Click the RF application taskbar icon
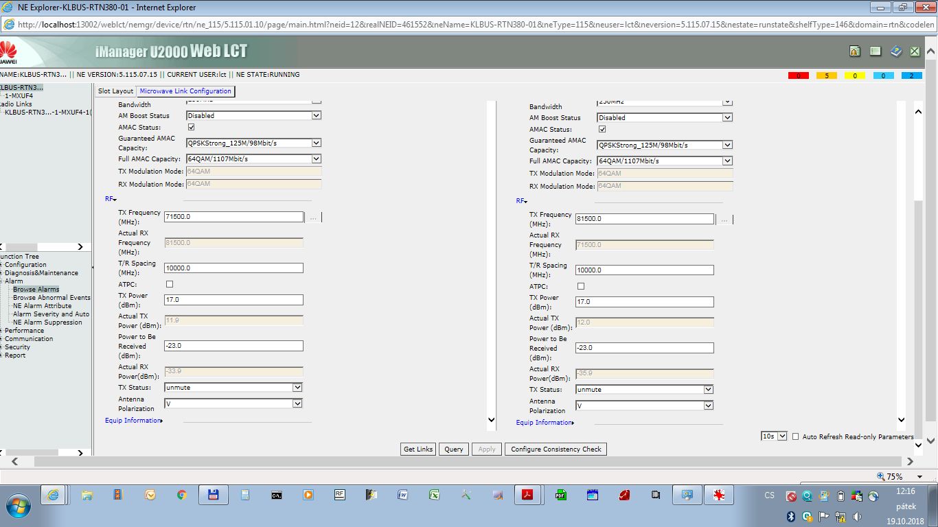 tap(339, 495)
